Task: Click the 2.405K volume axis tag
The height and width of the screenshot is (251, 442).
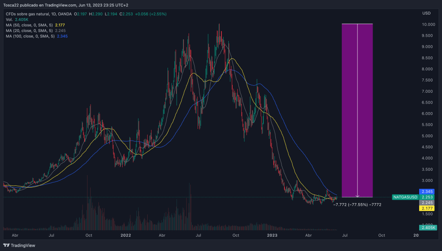Action: click(x=427, y=228)
